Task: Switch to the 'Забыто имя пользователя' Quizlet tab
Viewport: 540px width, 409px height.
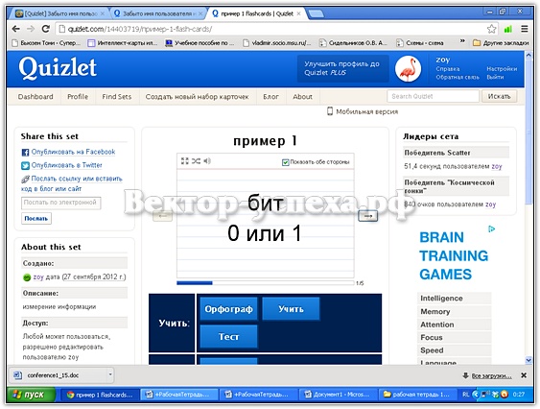Action: coord(157,13)
